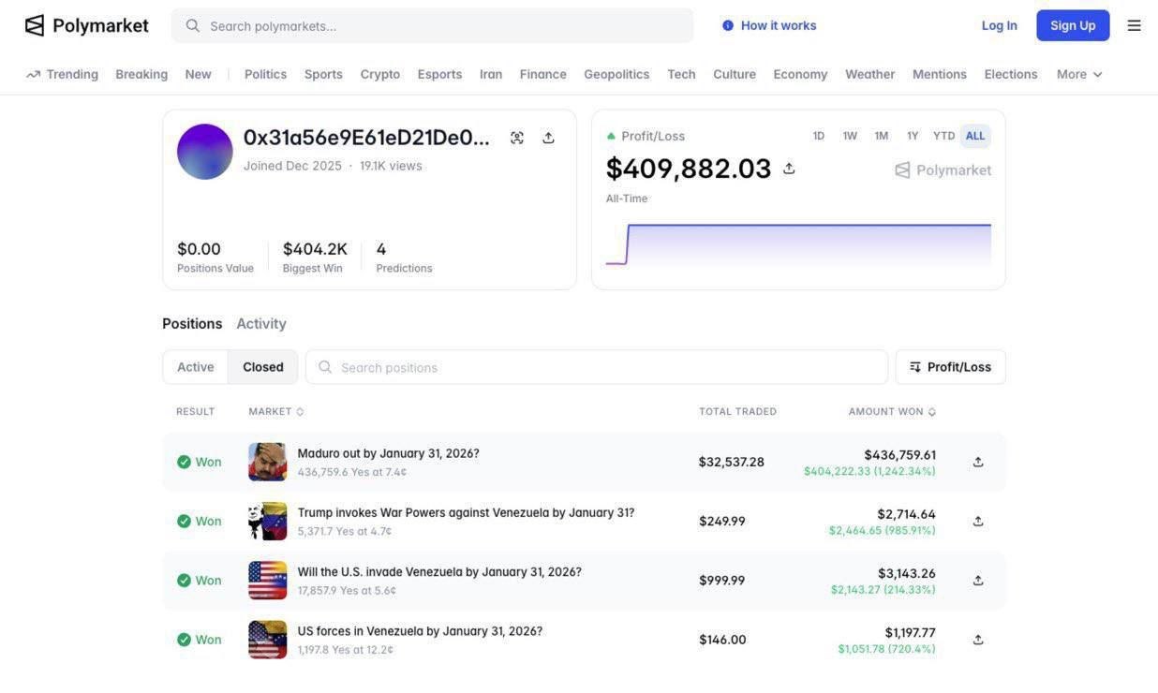Share the Maduro out position row
This screenshot has width=1158, height=693.
click(978, 462)
